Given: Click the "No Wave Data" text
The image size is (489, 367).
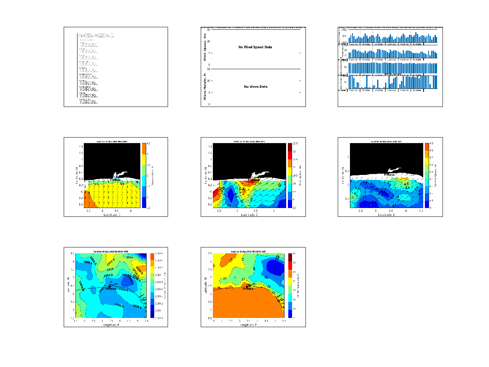Looking at the screenshot, I should (x=255, y=87).
